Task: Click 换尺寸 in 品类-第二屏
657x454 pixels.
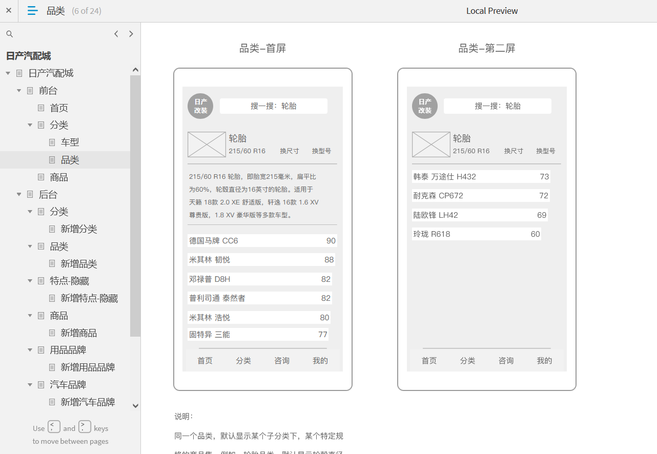Action: tap(514, 151)
